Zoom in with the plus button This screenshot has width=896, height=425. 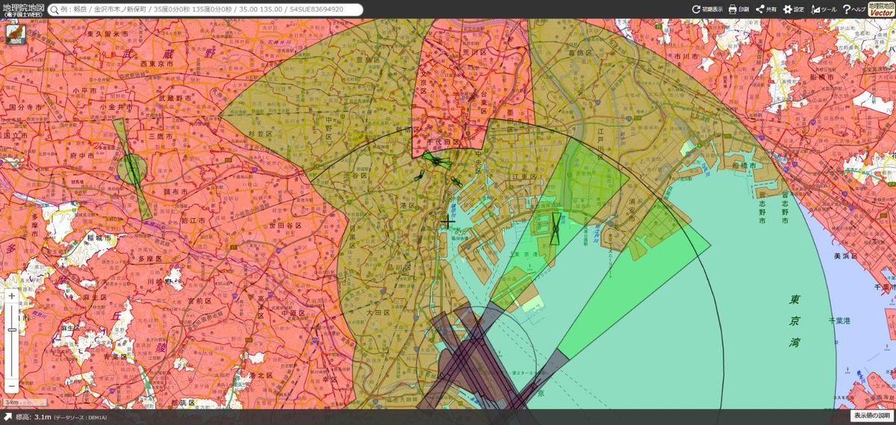[x=12, y=296]
